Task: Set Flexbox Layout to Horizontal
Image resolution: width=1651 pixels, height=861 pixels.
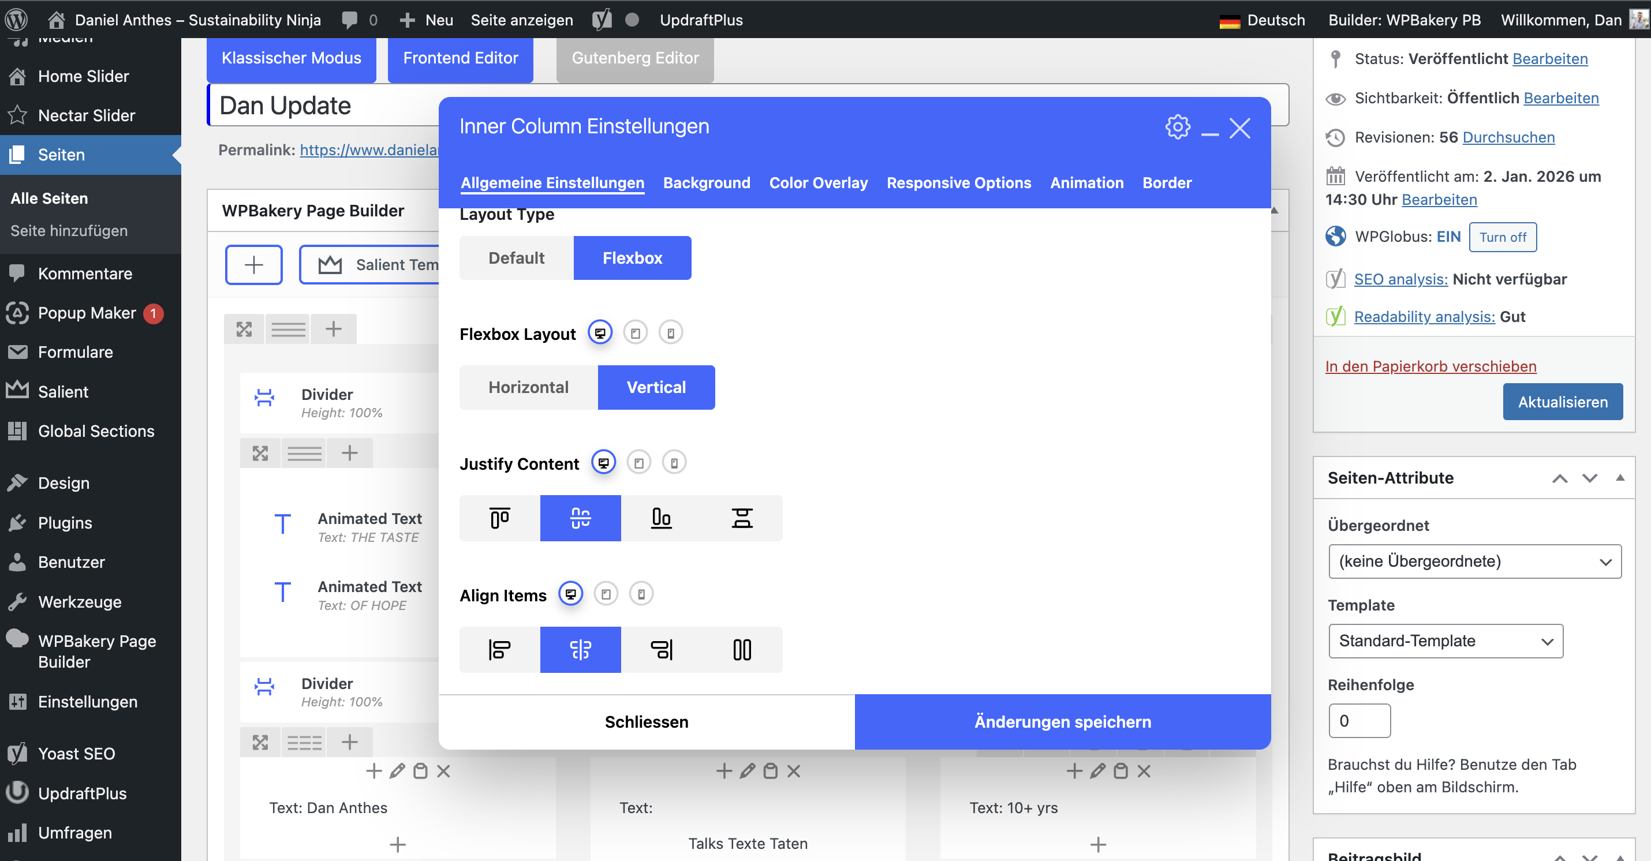Action: (528, 388)
